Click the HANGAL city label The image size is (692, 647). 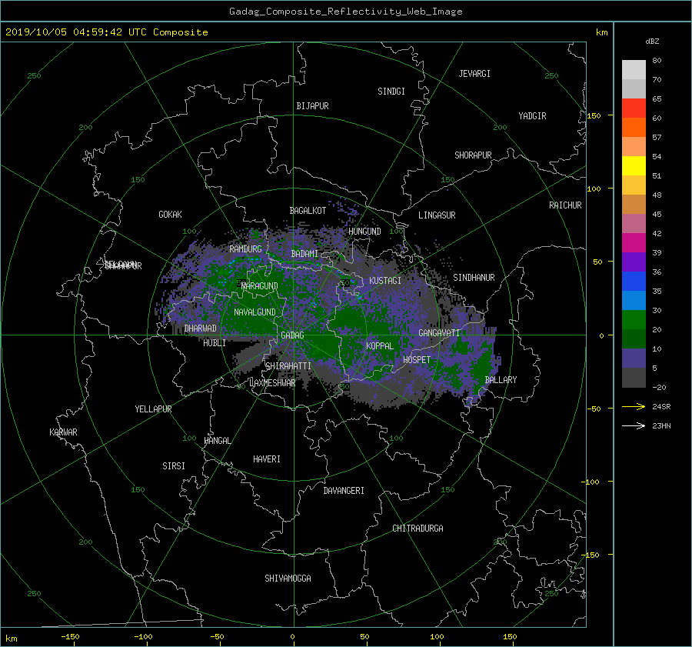pyautogui.click(x=218, y=441)
